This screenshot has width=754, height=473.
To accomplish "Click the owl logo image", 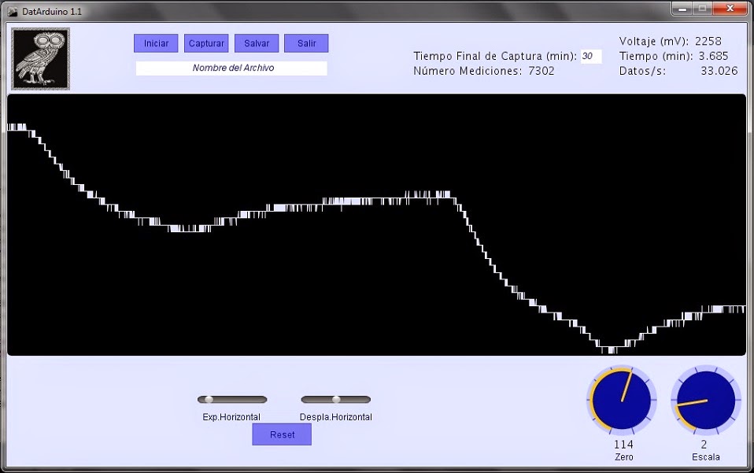I will [41, 59].
